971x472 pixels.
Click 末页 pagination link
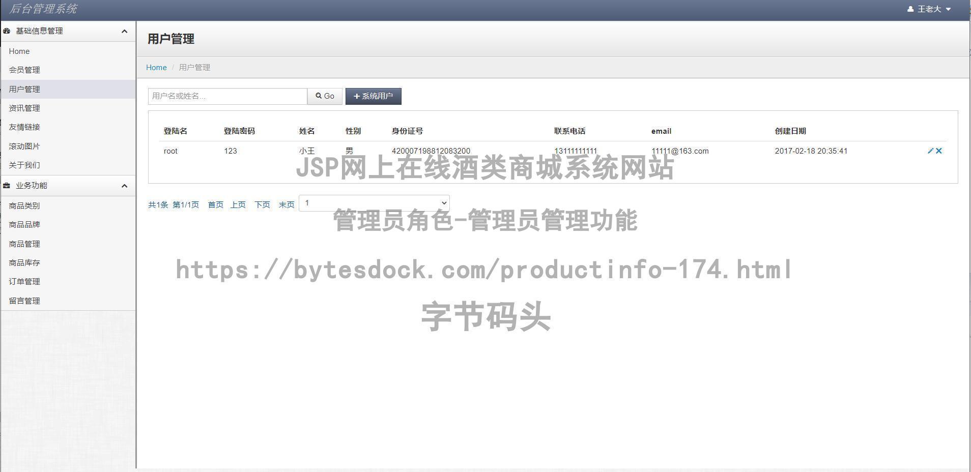point(287,204)
